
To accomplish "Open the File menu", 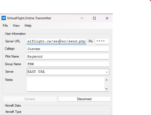I will tap(5, 25).
